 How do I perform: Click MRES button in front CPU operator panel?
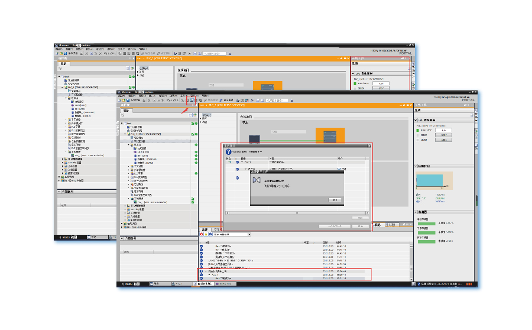tap(443, 140)
